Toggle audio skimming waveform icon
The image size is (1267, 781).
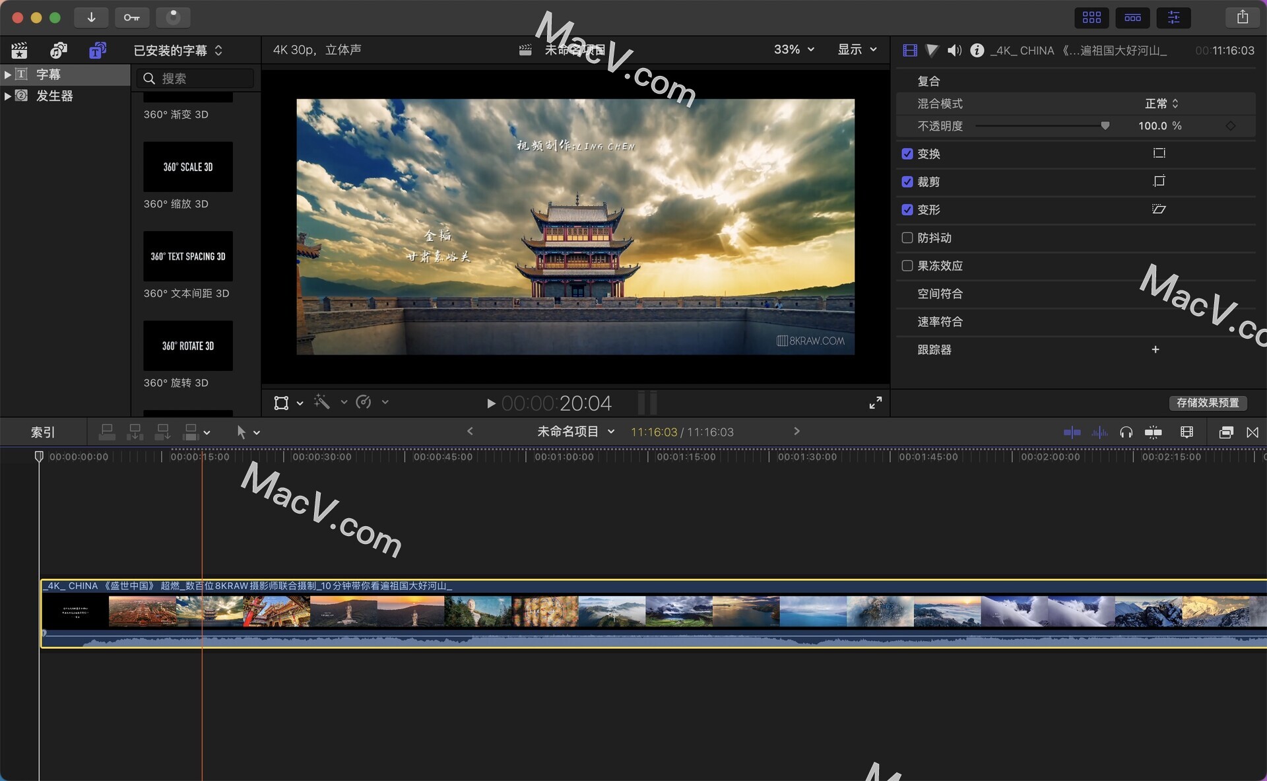point(1099,432)
